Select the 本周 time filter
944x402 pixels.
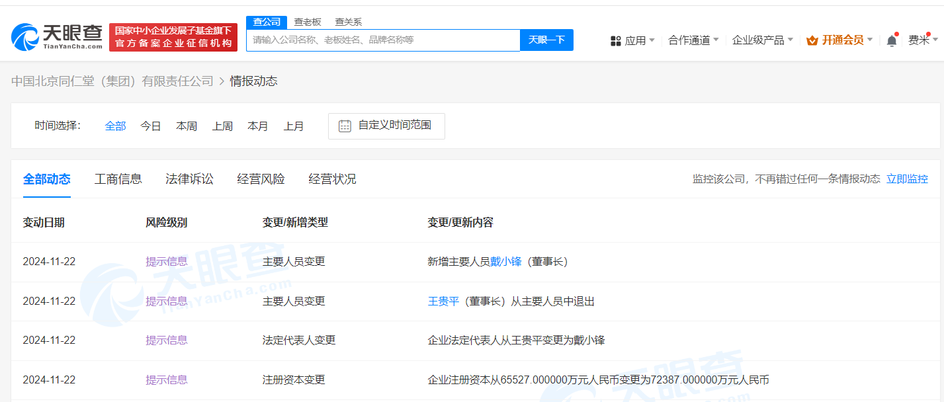(187, 126)
